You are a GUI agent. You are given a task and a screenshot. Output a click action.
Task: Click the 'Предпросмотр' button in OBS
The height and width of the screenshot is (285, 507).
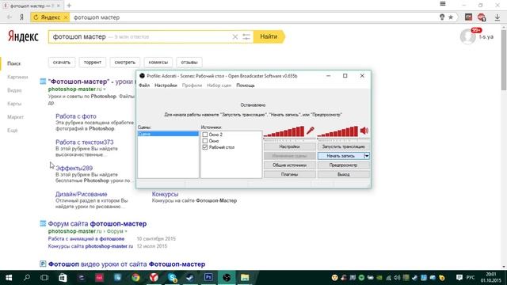pos(343,165)
